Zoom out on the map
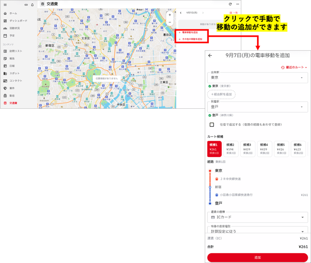Screen dimensions: 311x263 pyautogui.click(x=170, y=22)
